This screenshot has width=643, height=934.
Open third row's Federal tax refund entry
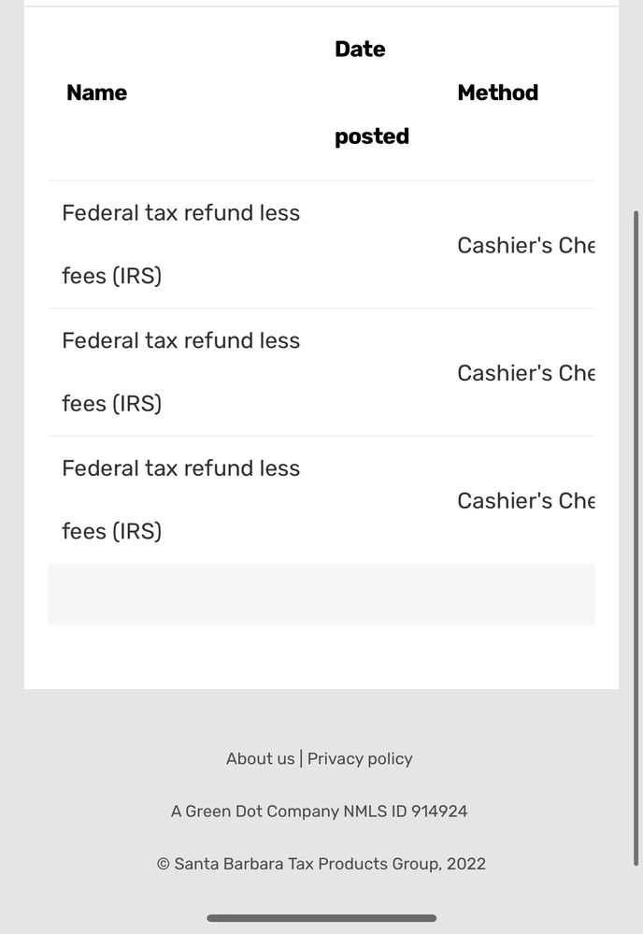[181, 500]
